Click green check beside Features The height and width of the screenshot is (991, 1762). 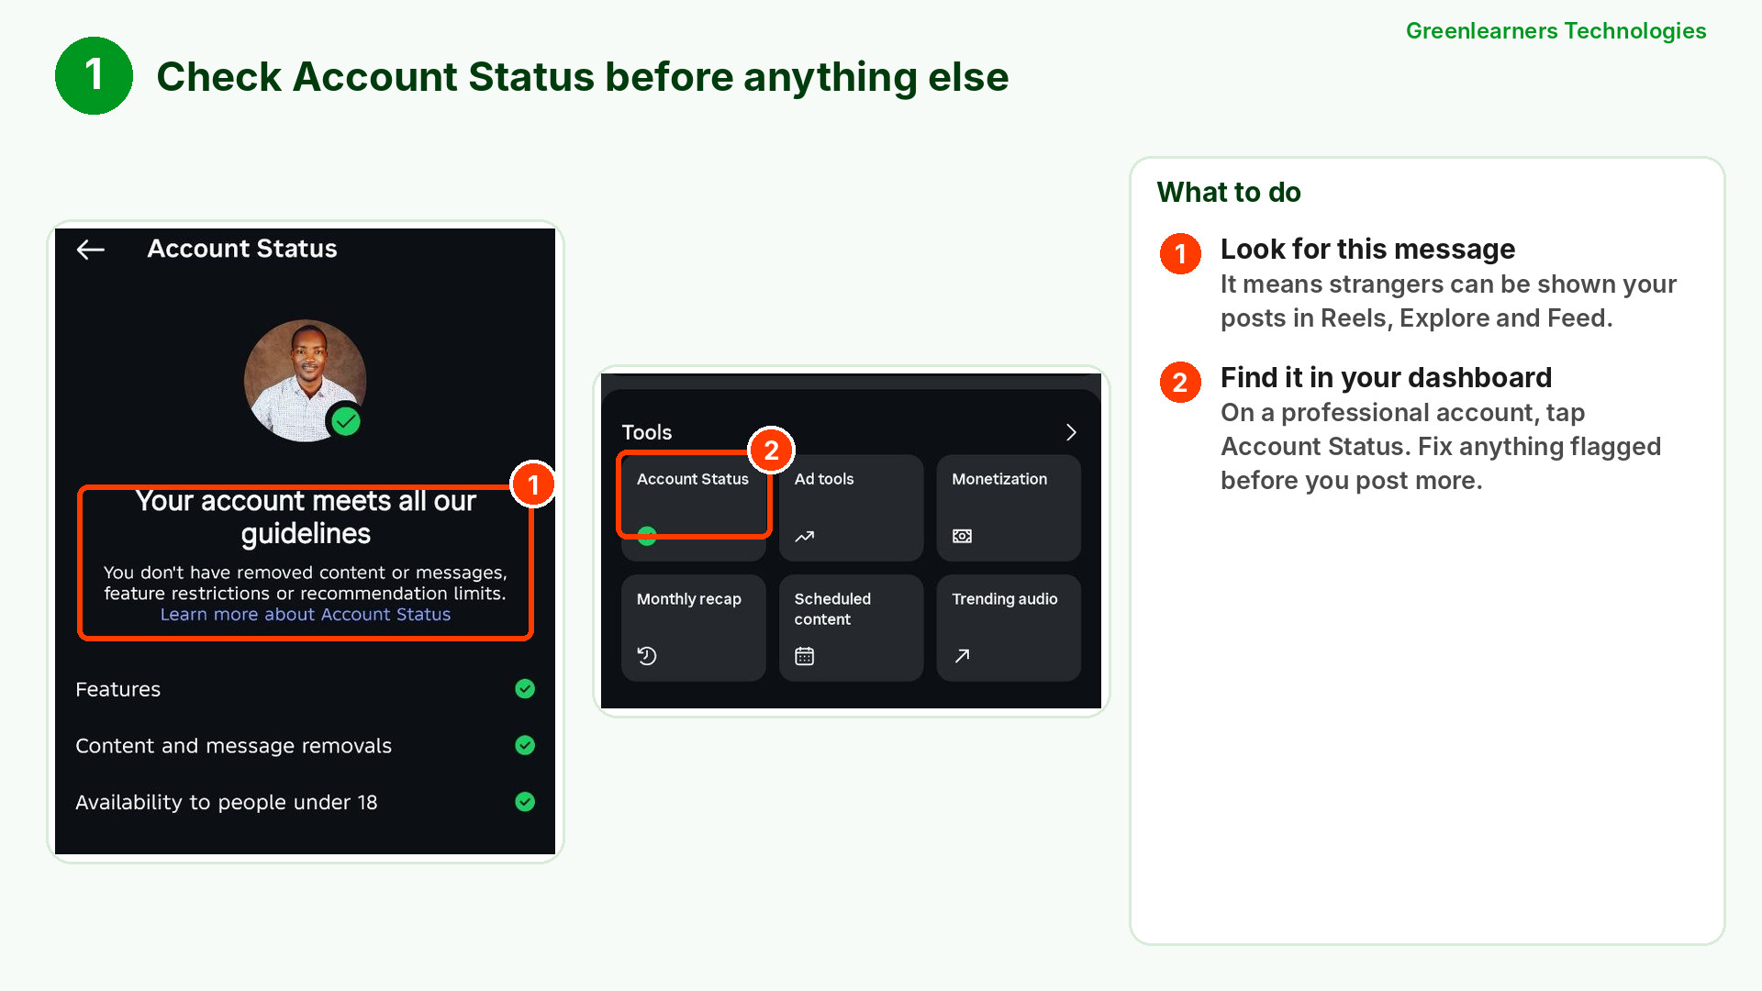tap(525, 689)
